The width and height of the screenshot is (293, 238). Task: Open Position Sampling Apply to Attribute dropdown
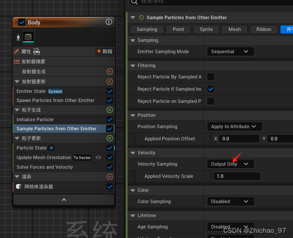[x=234, y=126]
